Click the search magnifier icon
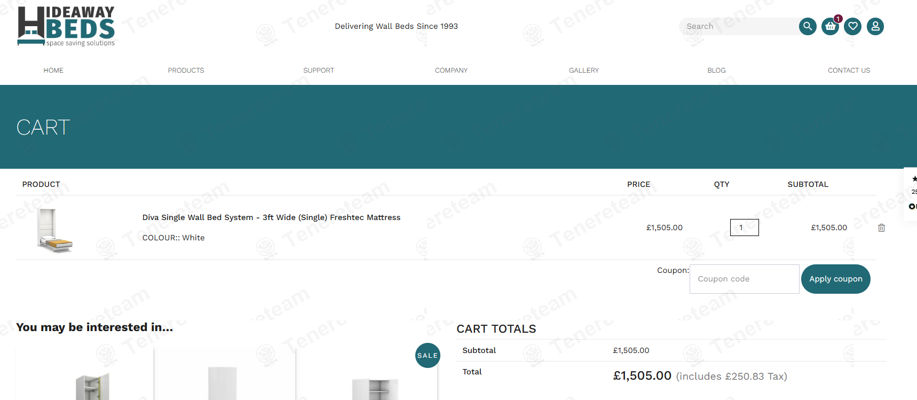Viewport: 917px width, 400px height. tap(808, 26)
